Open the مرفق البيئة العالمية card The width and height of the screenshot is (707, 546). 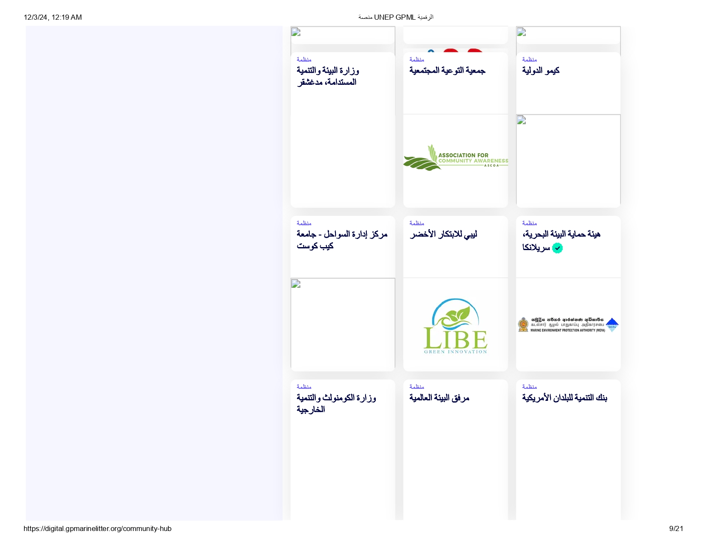(439, 398)
